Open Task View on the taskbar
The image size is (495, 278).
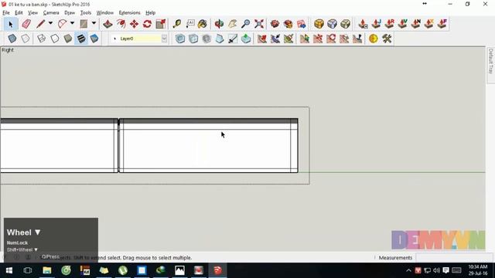[28, 270]
